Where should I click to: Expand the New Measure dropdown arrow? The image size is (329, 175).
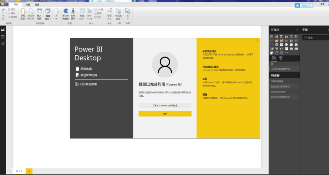[121, 19]
